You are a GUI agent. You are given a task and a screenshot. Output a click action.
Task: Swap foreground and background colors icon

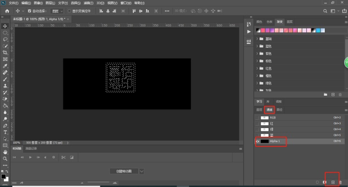pos(7,172)
